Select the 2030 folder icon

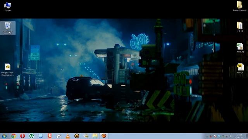point(240,27)
